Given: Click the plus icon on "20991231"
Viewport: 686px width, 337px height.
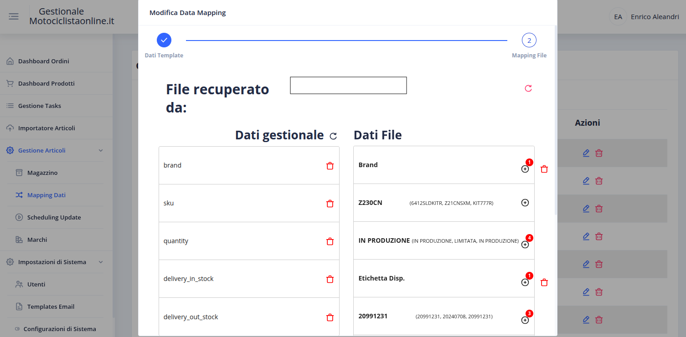Looking at the screenshot, I should (x=525, y=320).
